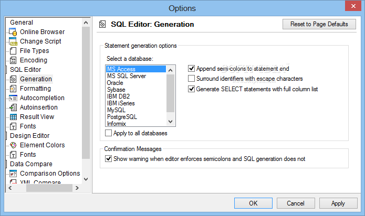Open the Element Colors palette icon
The height and width of the screenshot is (216, 365).
13,145
